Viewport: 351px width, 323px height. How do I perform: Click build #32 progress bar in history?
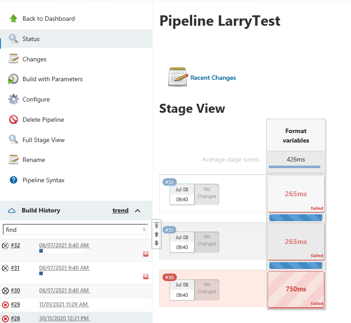pos(62,251)
